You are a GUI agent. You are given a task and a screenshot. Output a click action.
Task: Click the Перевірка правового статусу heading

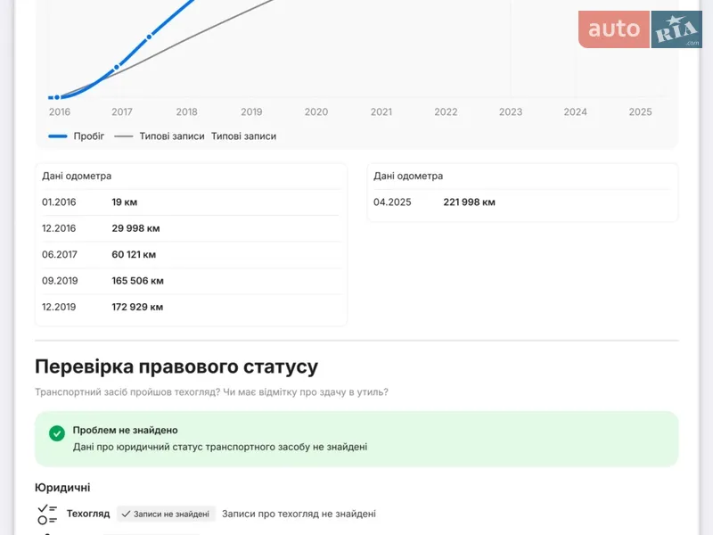point(176,366)
